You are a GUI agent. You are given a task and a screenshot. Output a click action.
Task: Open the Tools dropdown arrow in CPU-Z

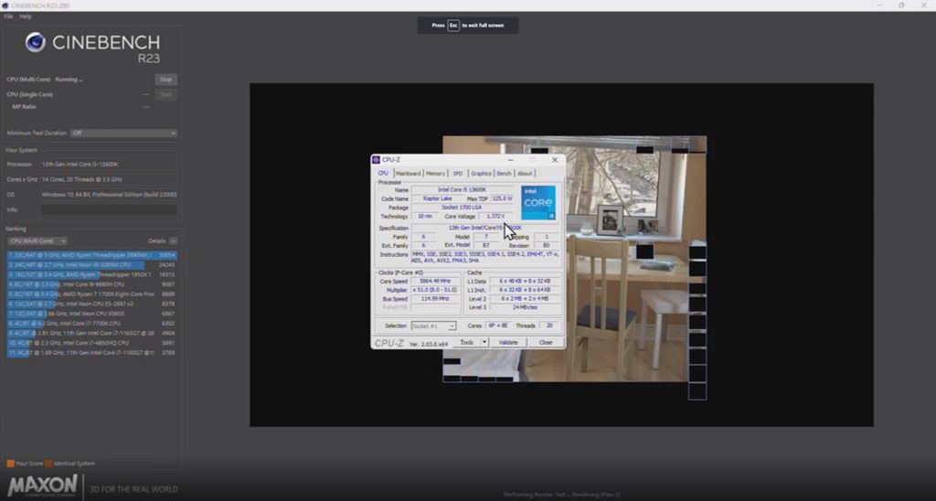tap(484, 342)
